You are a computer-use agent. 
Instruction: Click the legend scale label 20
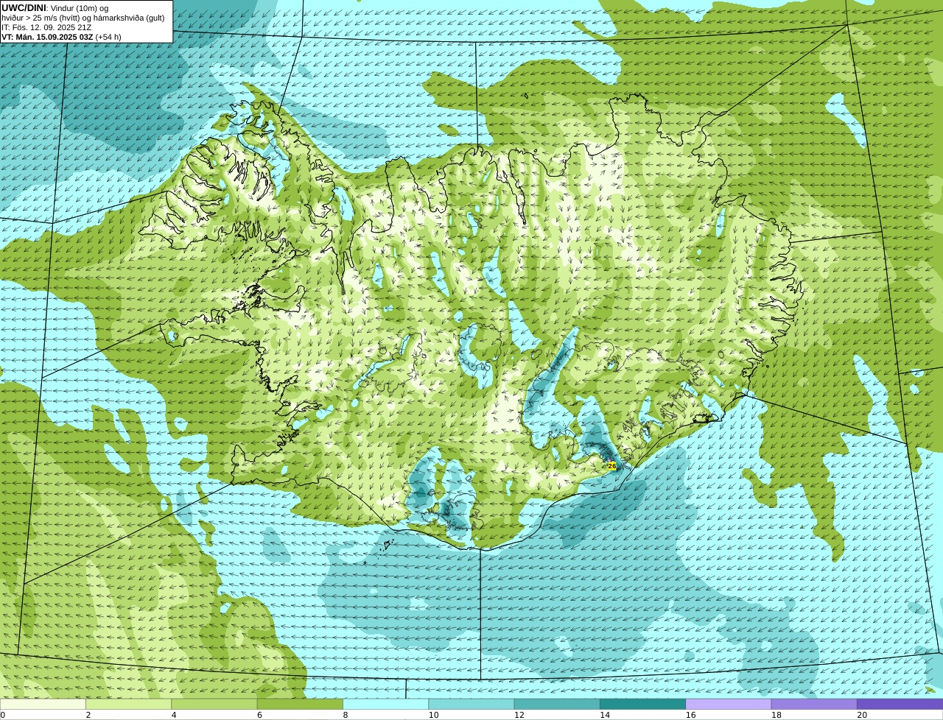(862, 715)
